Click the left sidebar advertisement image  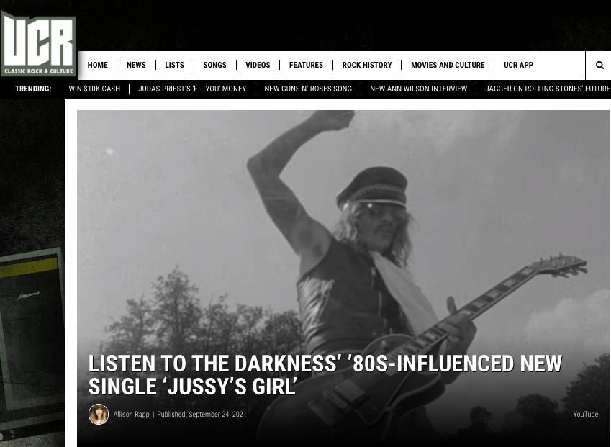click(32, 343)
